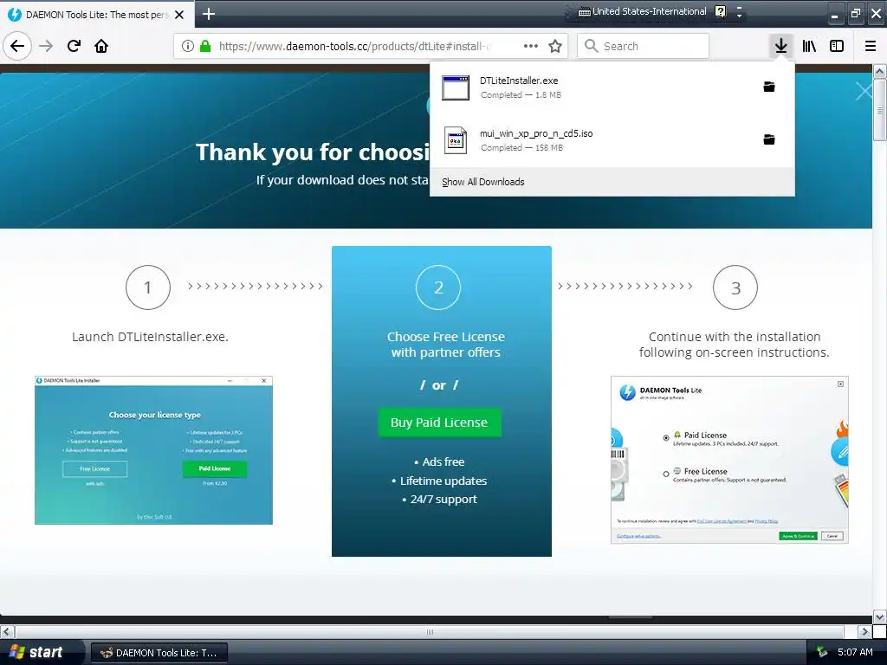
Task: Click the Buy Paid License button
Action: [x=439, y=423]
